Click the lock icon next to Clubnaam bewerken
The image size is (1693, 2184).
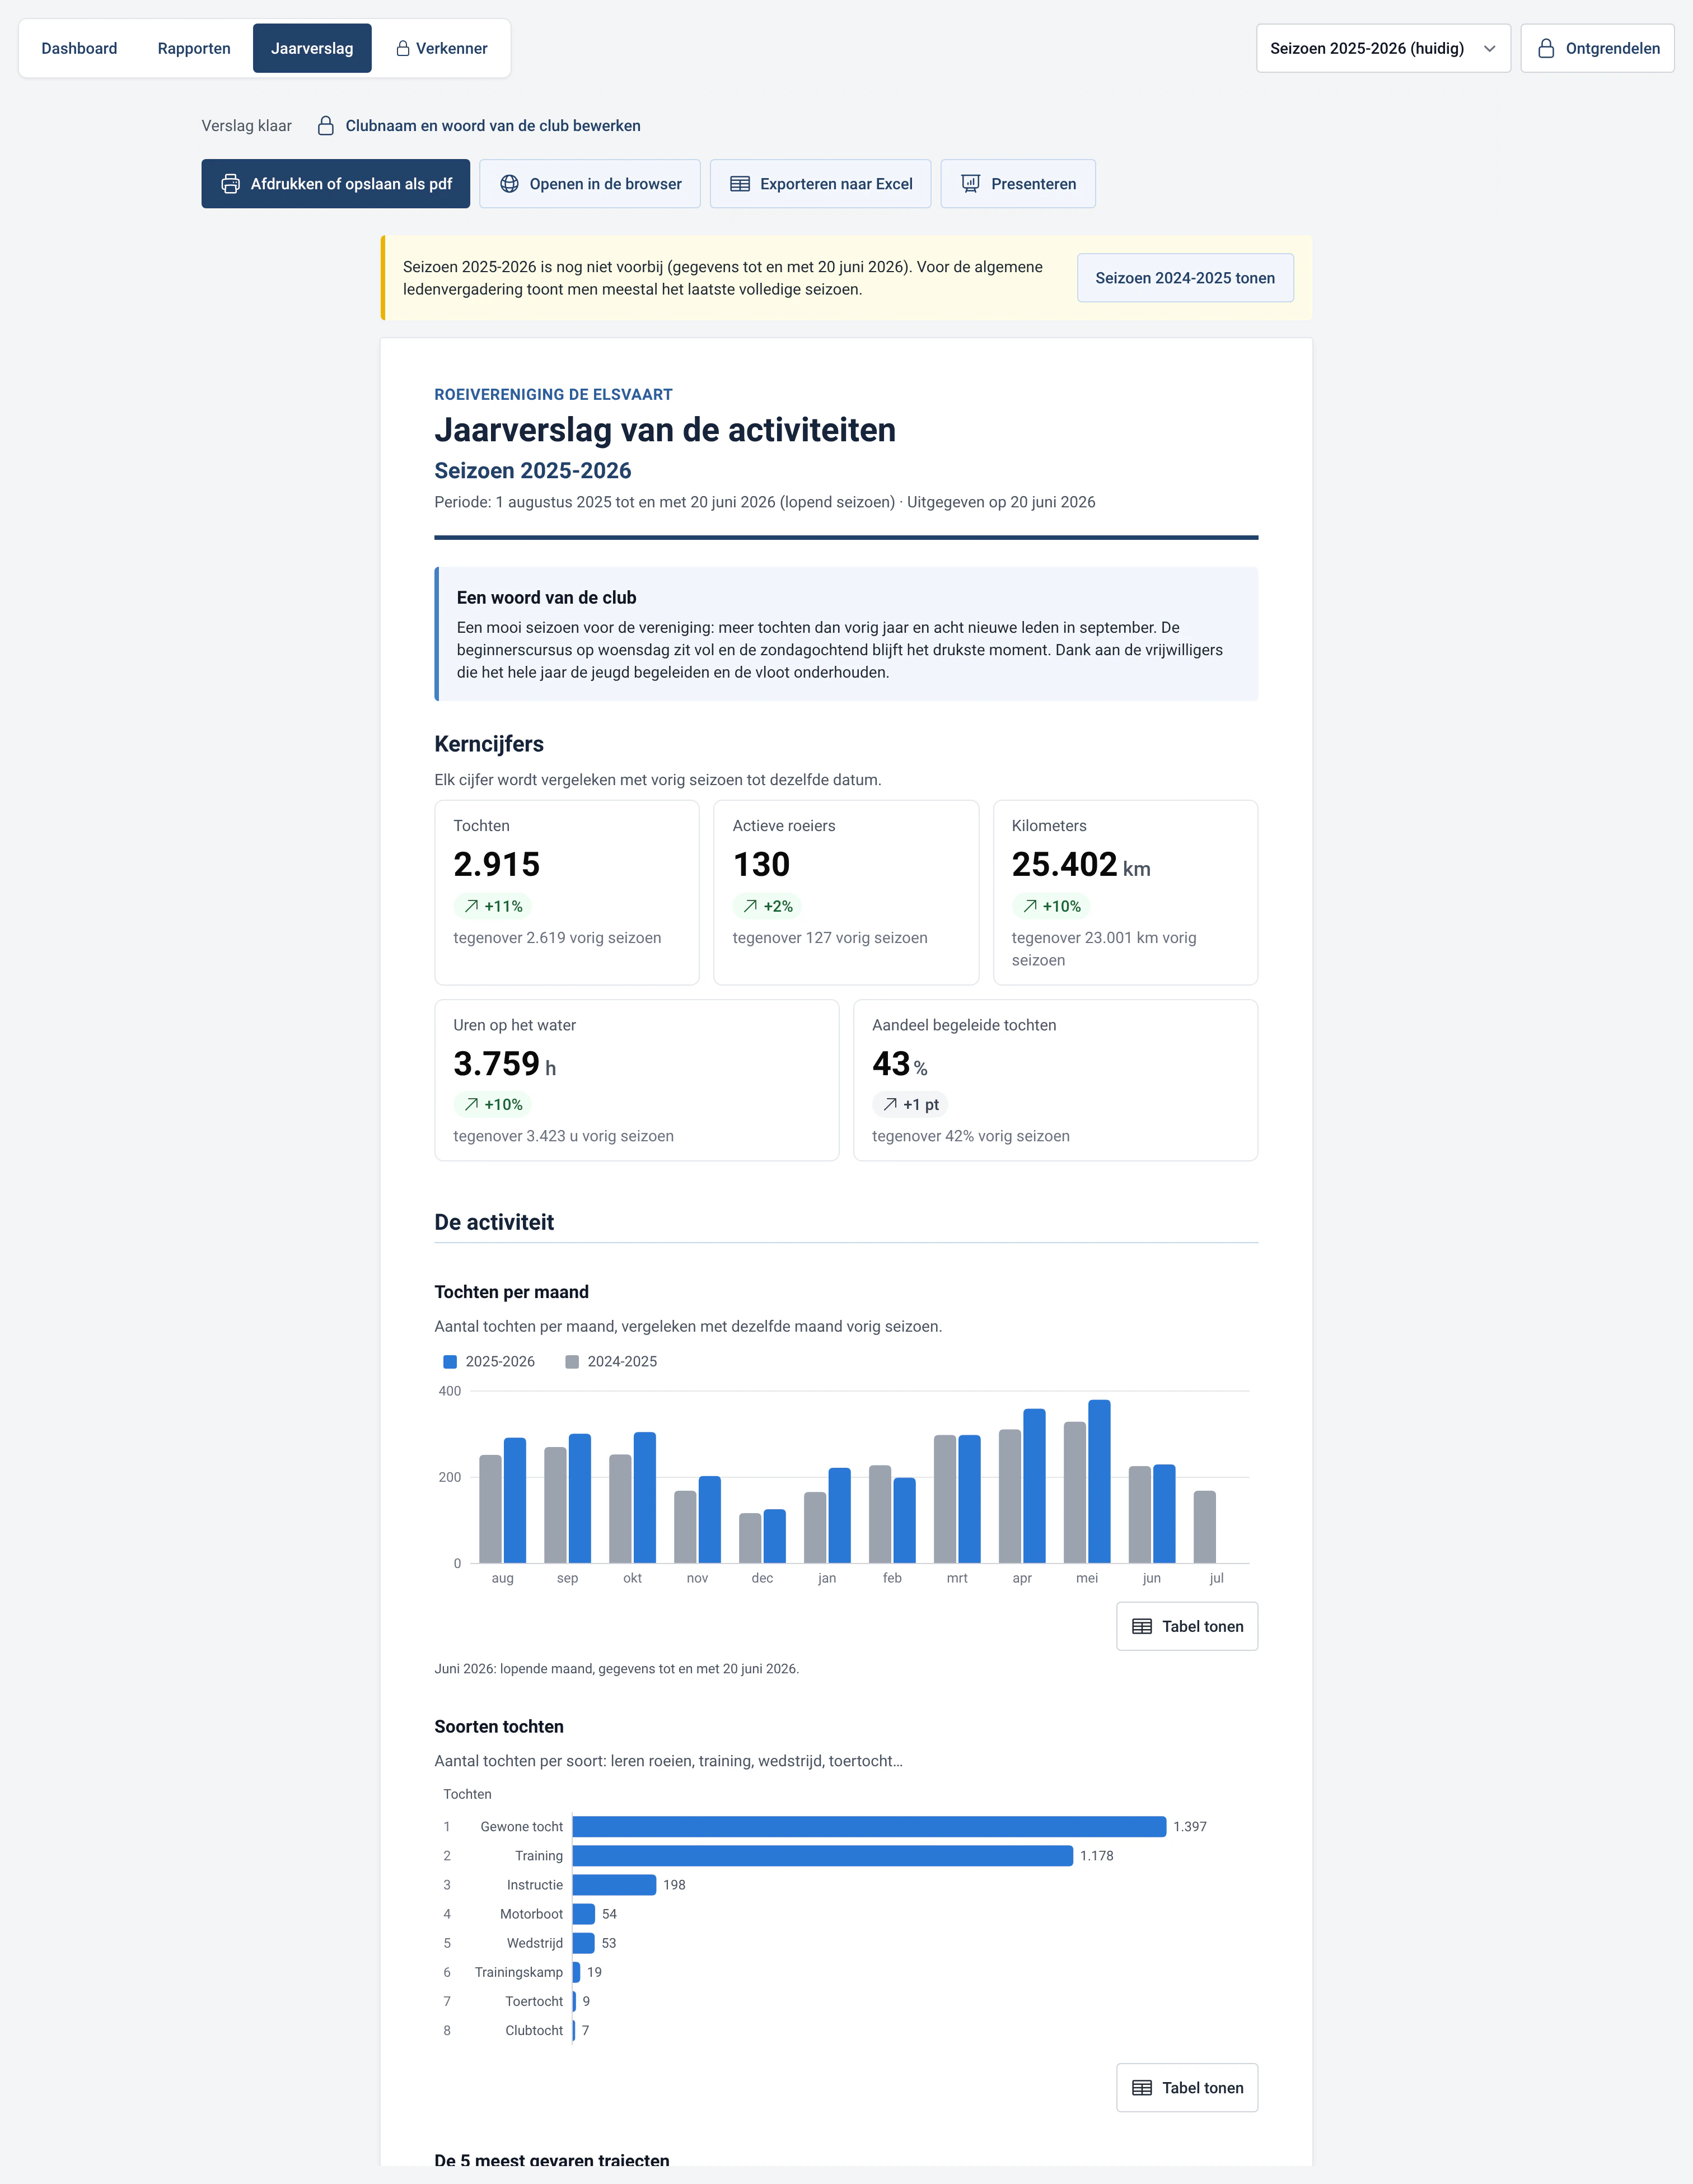click(x=326, y=126)
